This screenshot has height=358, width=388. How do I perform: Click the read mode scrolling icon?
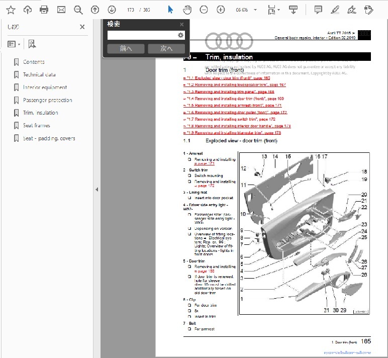(293, 10)
